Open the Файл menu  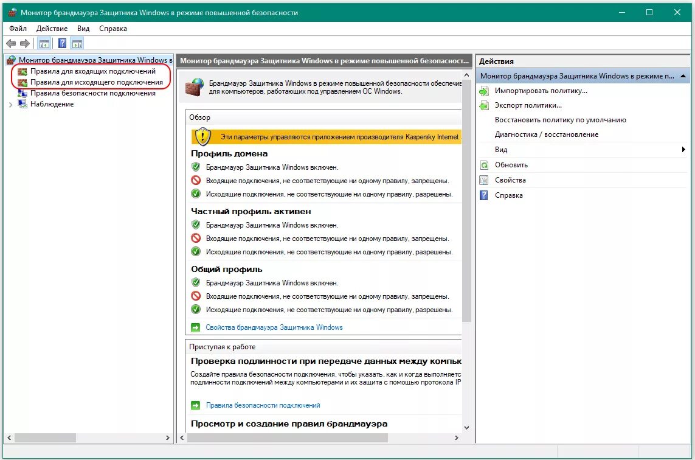click(18, 29)
